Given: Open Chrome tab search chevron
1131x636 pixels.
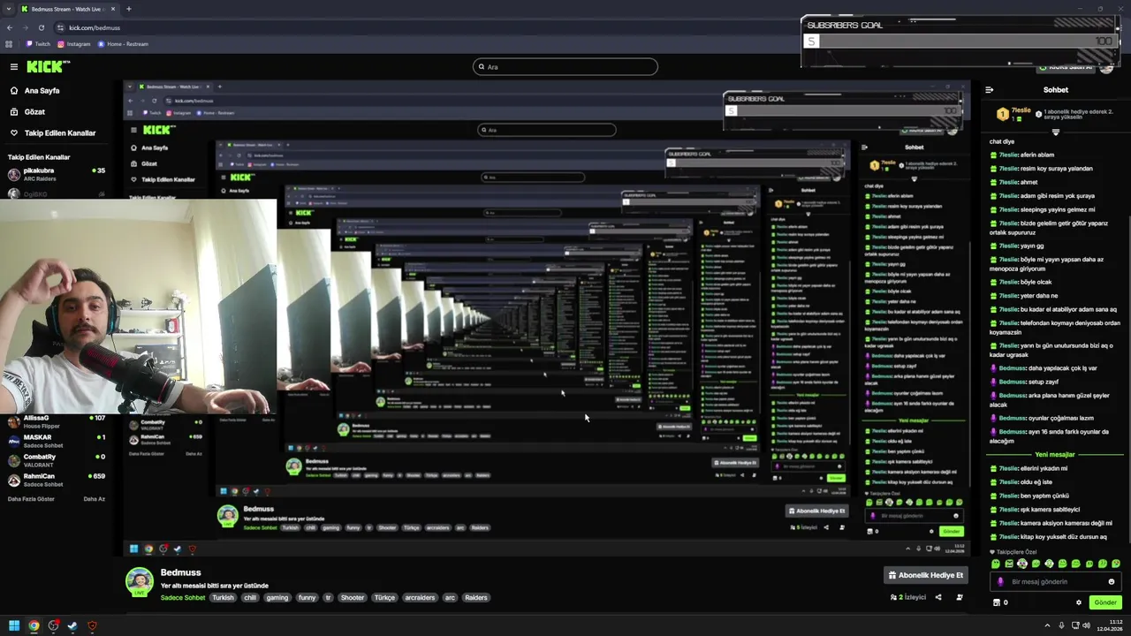Looking at the screenshot, I should (7, 9).
